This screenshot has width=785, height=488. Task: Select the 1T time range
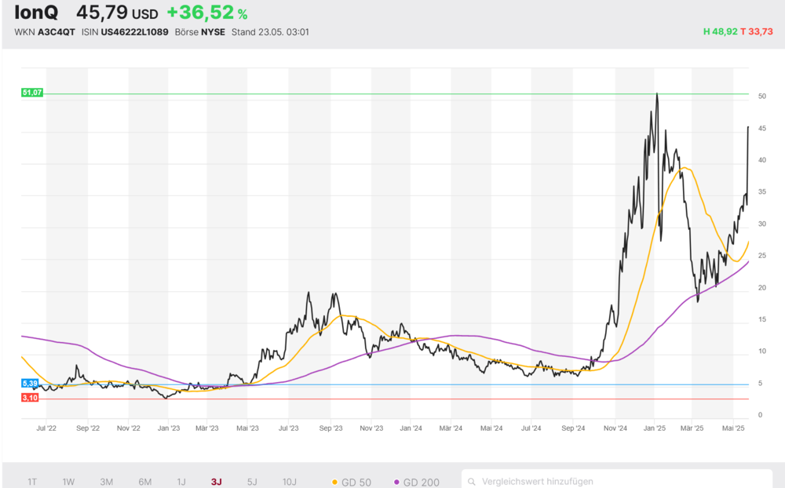click(x=32, y=482)
